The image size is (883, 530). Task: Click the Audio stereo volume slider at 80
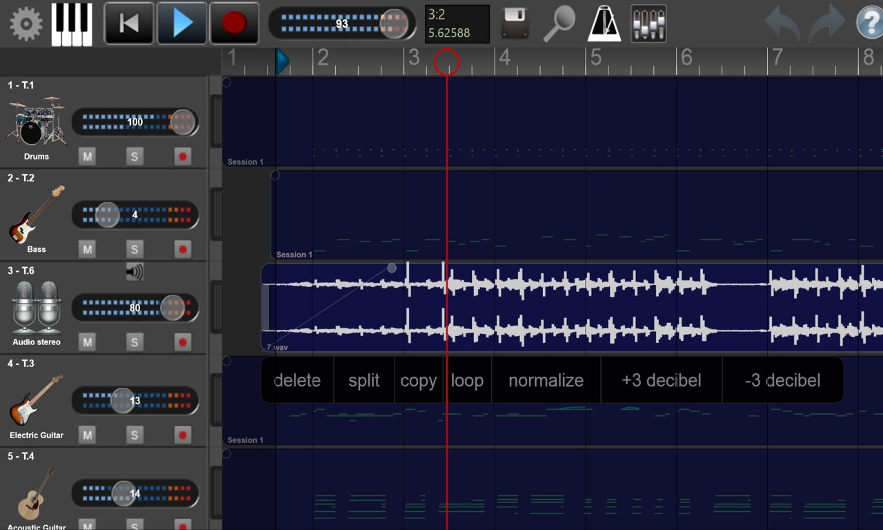coord(135,308)
